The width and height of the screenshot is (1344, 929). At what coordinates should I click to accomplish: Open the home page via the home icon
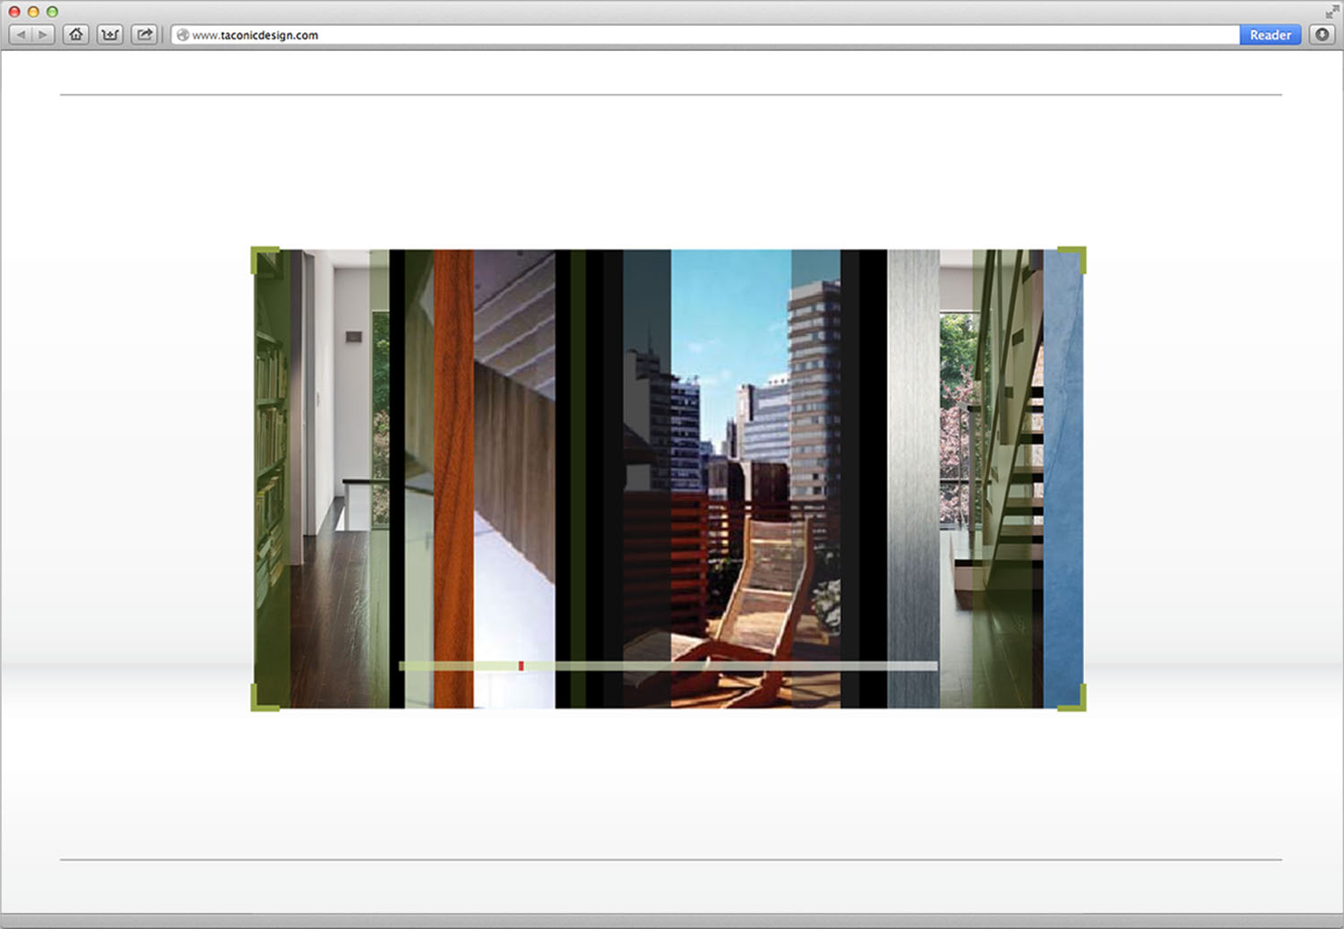coord(75,34)
